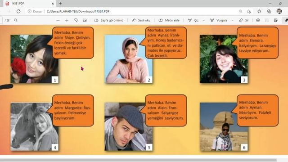This screenshot has width=288, height=162.
Task: Click the Alain Salyangoz speech bubble
Action: 166,110
